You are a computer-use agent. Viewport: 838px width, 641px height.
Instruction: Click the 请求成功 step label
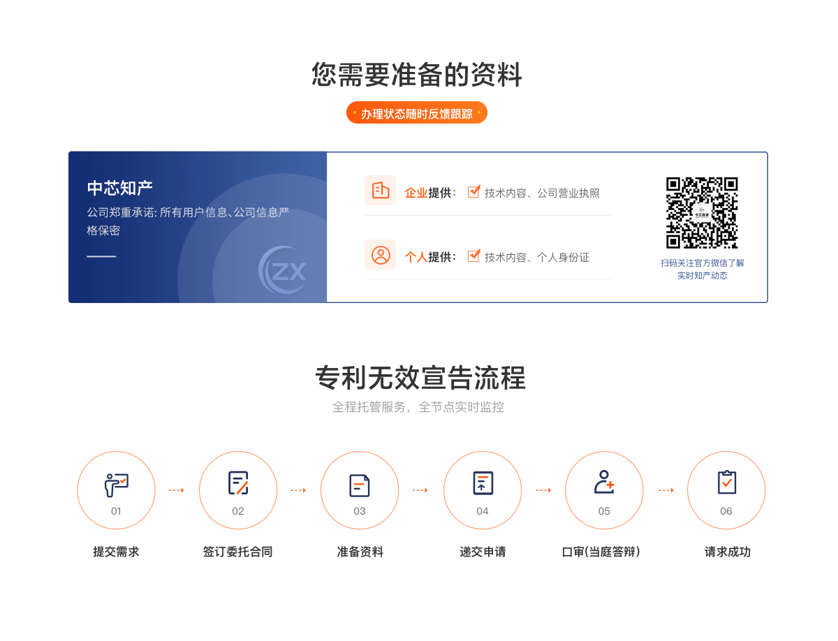[x=727, y=552]
